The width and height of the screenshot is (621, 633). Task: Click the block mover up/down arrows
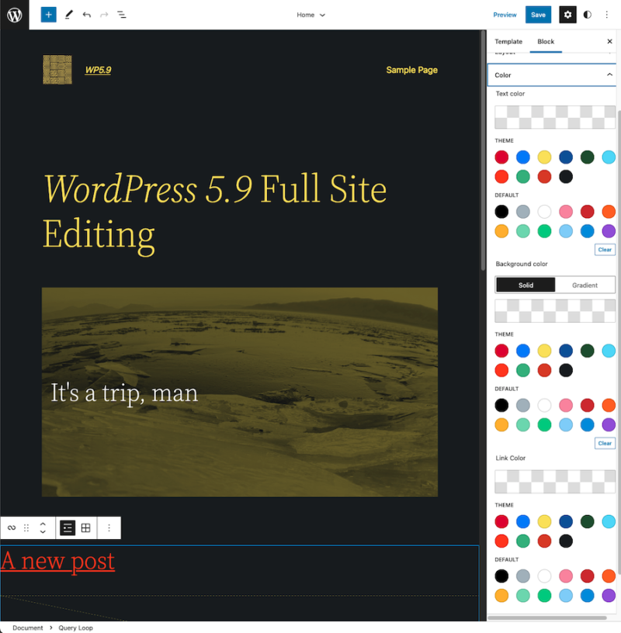(43, 528)
